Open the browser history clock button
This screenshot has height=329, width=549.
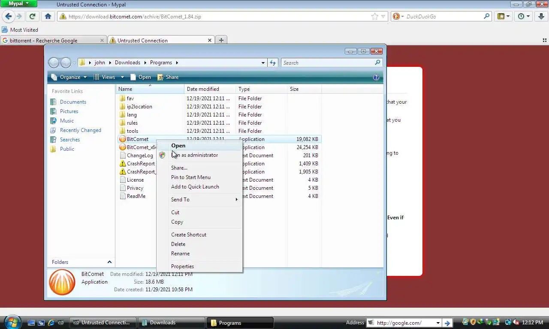pos(524,16)
